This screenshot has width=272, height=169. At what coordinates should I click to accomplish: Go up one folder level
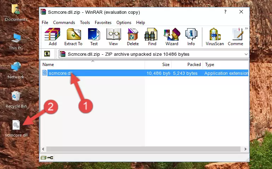[47, 54]
